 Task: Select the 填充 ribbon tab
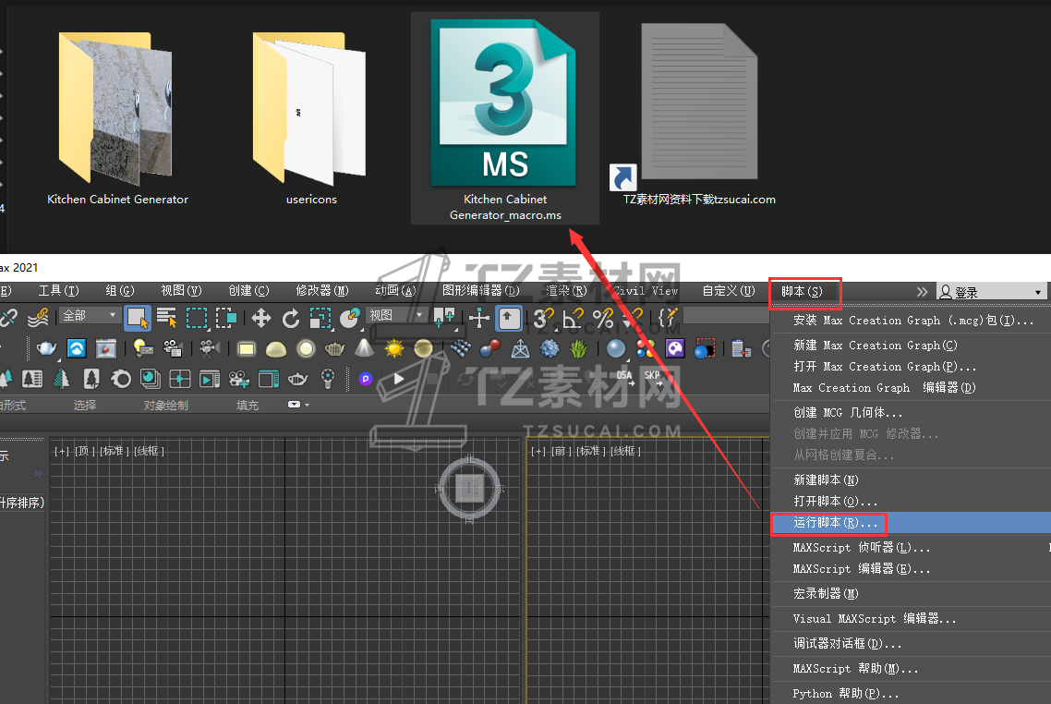point(248,405)
